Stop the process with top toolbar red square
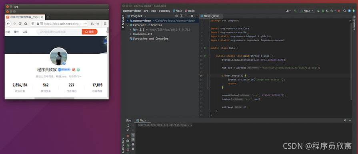The image size is (358, 154). pos(339,11)
